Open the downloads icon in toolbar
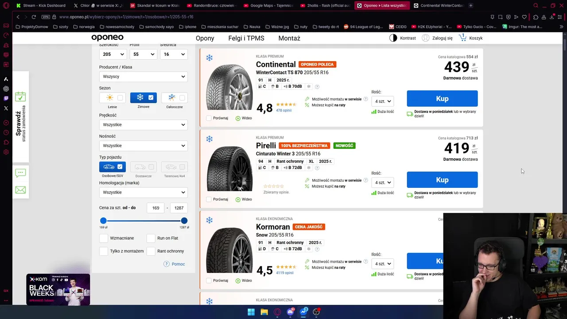567x319 pixels. [x=552, y=17]
